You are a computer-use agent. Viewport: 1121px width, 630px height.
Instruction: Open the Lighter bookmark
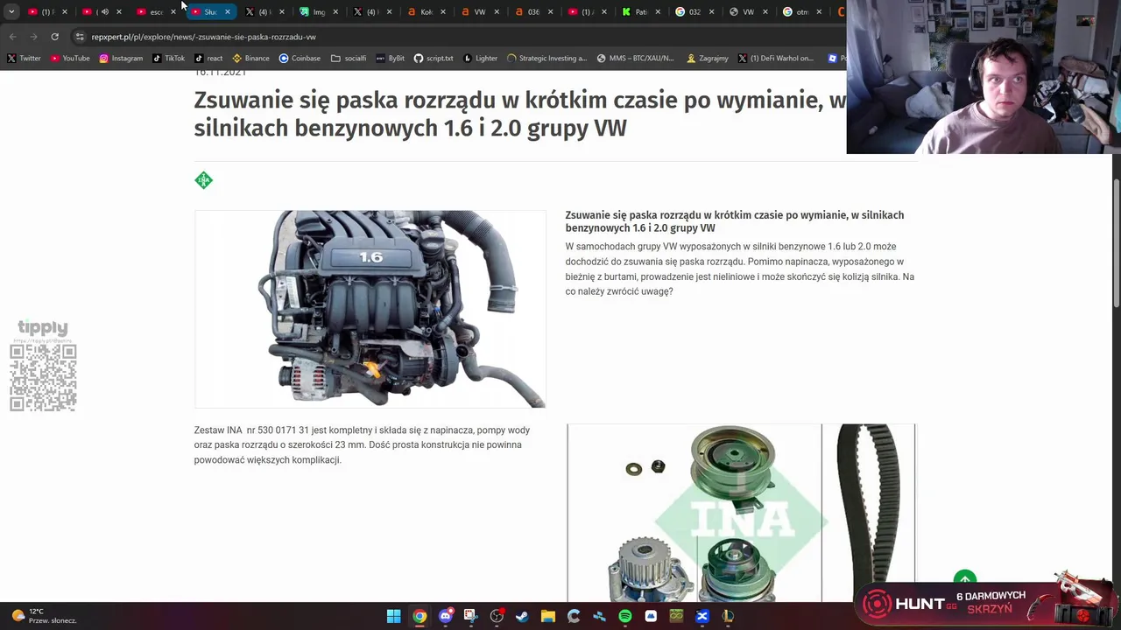coord(480,59)
